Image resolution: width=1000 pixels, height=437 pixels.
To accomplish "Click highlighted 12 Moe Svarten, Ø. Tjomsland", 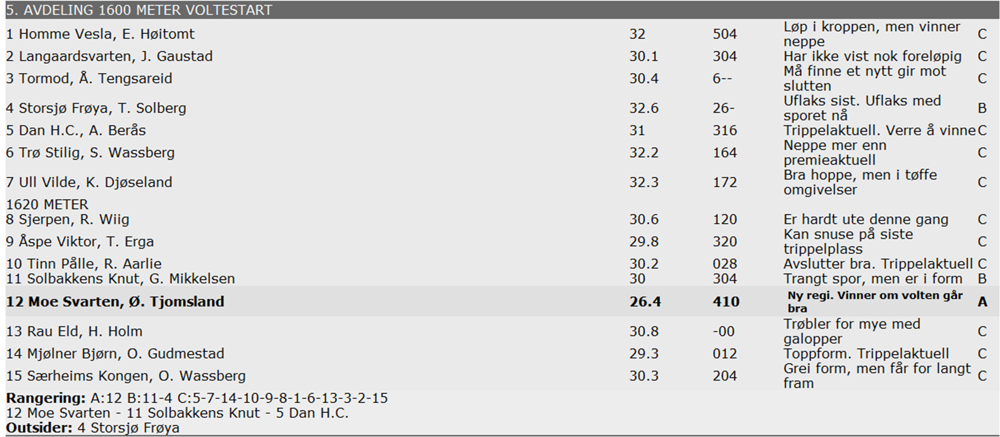I will (x=115, y=301).
